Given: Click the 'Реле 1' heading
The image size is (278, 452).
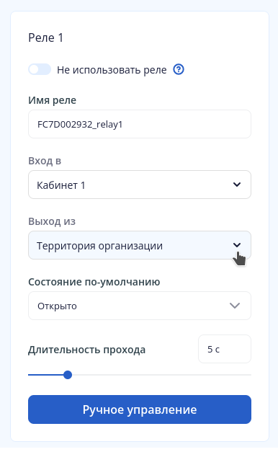Looking at the screenshot, I should pyautogui.click(x=46, y=37).
